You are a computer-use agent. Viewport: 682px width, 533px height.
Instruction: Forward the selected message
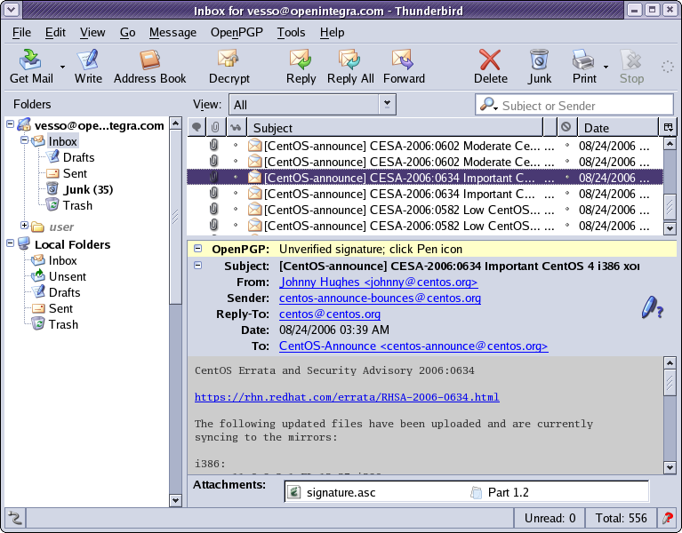click(404, 66)
